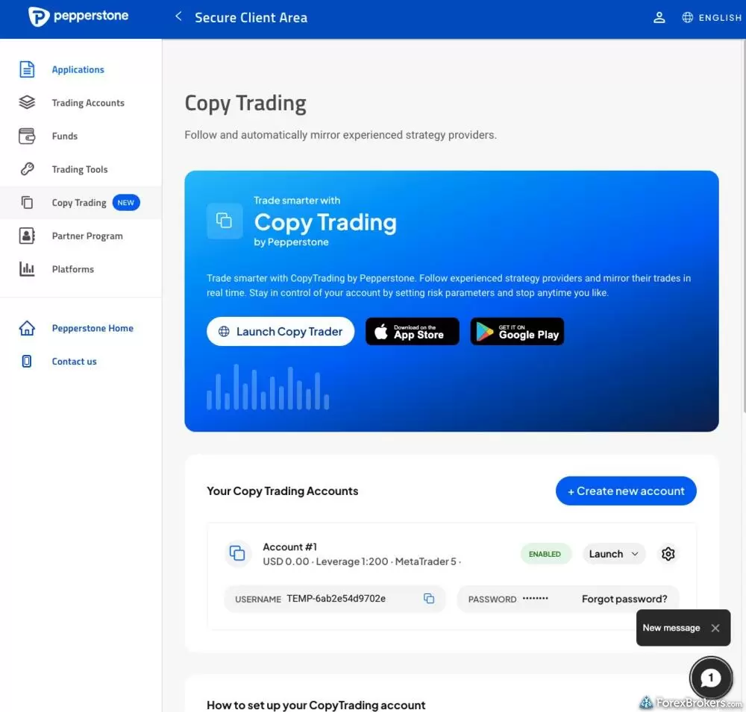Screen dimensions: 746x712
Task: Click the Account #1 copy icon
Action: (237, 553)
